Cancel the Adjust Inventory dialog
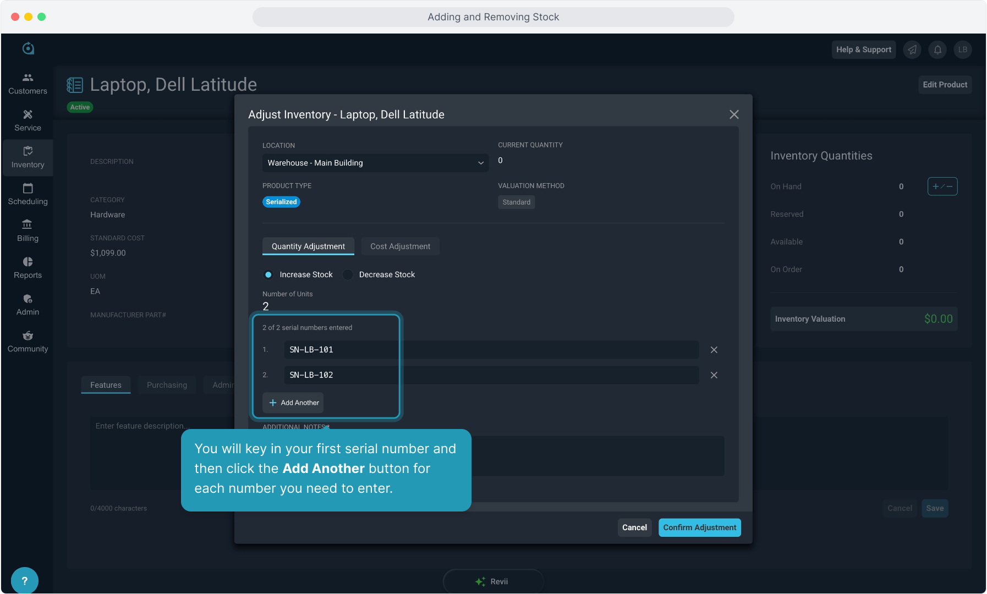Viewport: 987px width, 594px height. pos(634,527)
